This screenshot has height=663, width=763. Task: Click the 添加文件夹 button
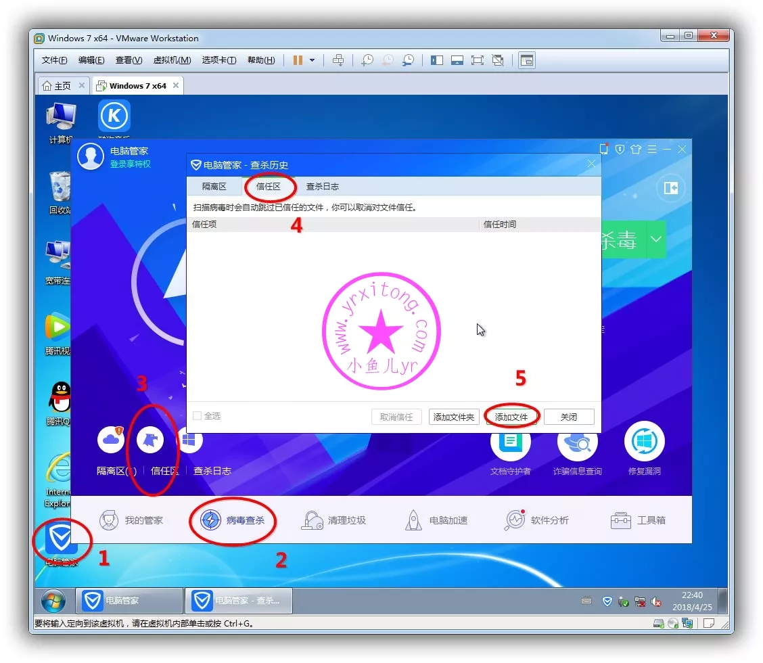pos(454,417)
